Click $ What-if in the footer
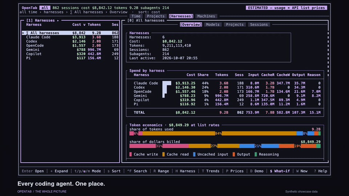This screenshot has width=349, height=196. pos(280,171)
